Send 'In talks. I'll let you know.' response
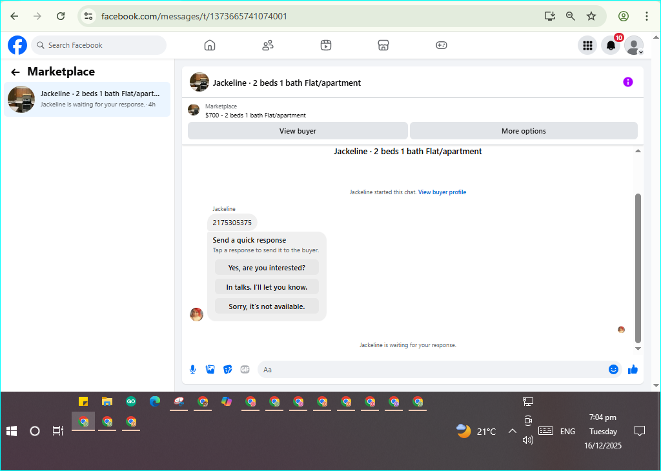This screenshot has height=471, width=661. (267, 287)
